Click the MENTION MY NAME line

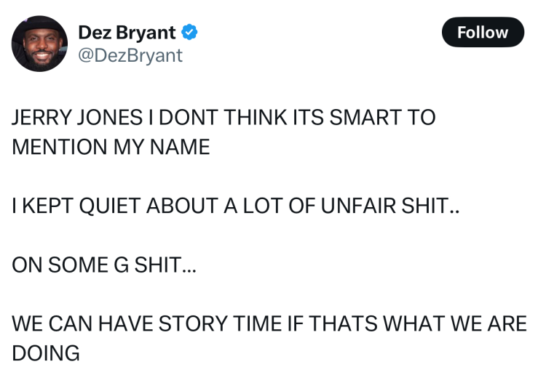coord(111,148)
